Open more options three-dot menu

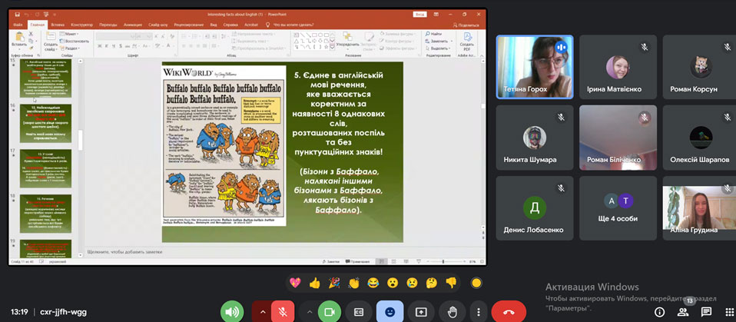(479, 312)
